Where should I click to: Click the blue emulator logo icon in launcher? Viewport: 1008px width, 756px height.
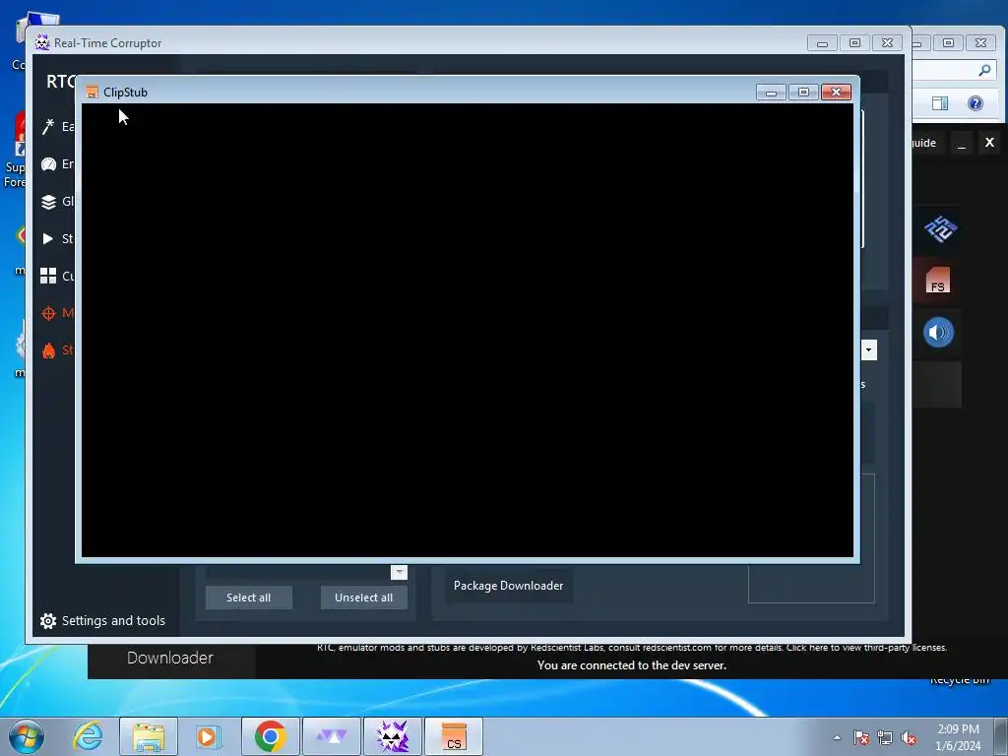pos(940,228)
